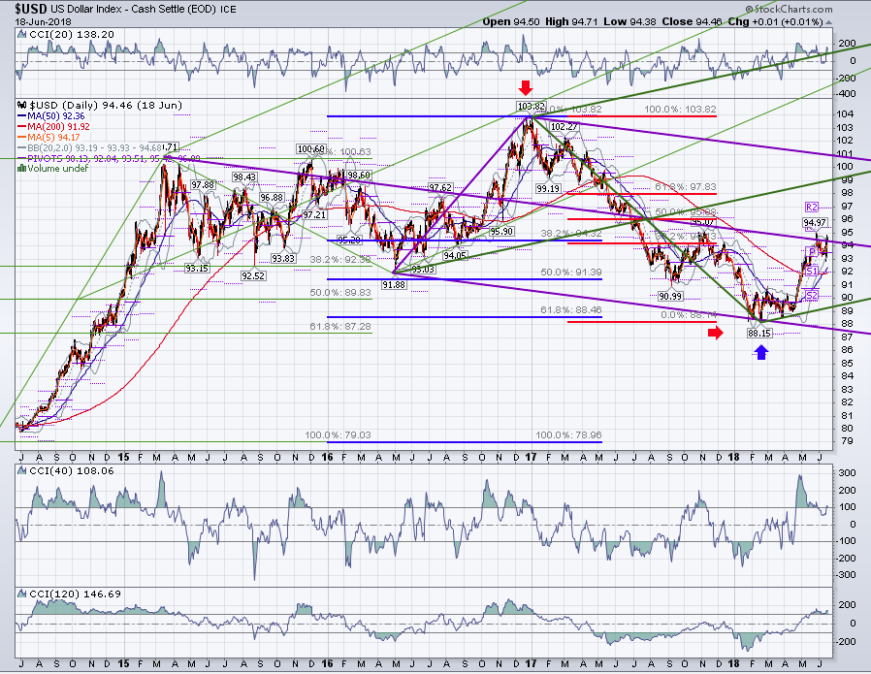Click the 93.15 price label
The width and height of the screenshot is (871, 674).
click(x=197, y=269)
